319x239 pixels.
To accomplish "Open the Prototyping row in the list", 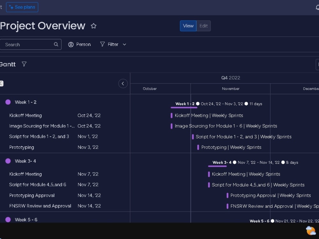I will pyautogui.click(x=22, y=147).
